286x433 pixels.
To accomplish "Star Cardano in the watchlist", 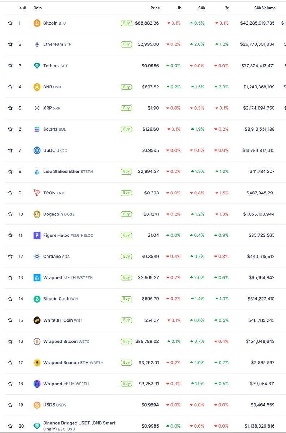I will coord(10,257).
